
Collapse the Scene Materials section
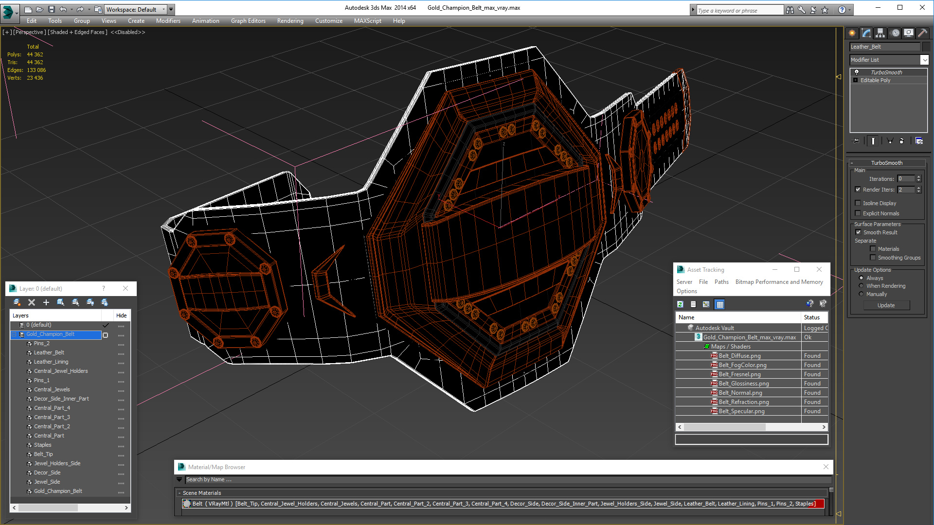click(180, 493)
